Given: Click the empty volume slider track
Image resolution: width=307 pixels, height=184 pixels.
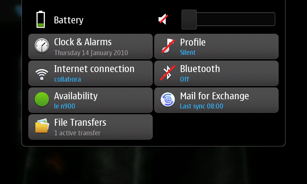Looking at the screenshot, I should click(x=236, y=19).
